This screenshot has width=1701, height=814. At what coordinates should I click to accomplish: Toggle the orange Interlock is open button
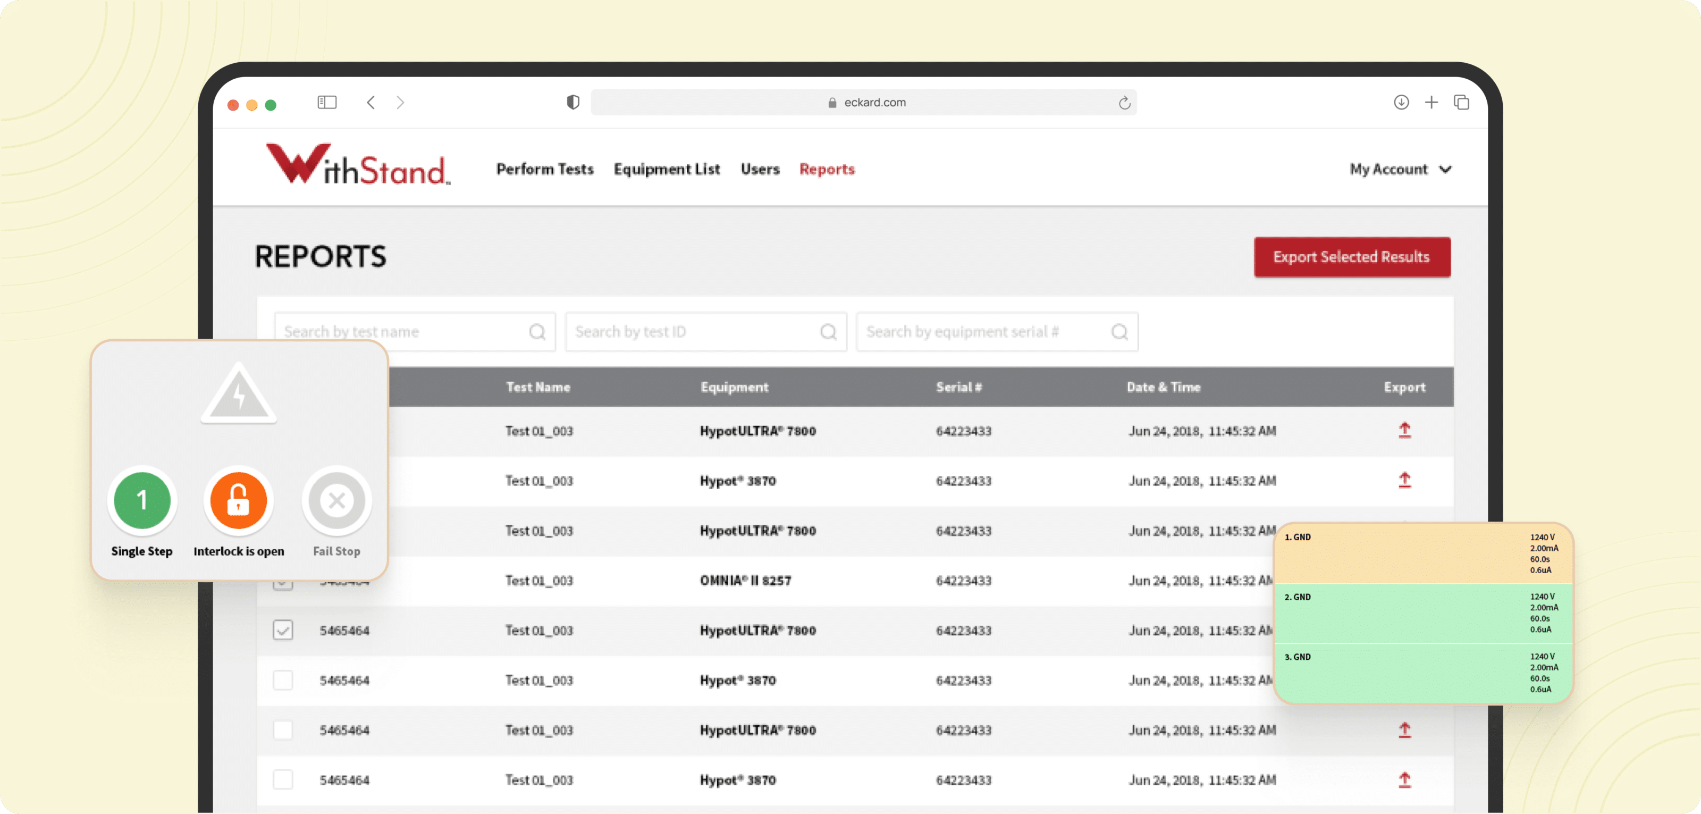point(238,500)
